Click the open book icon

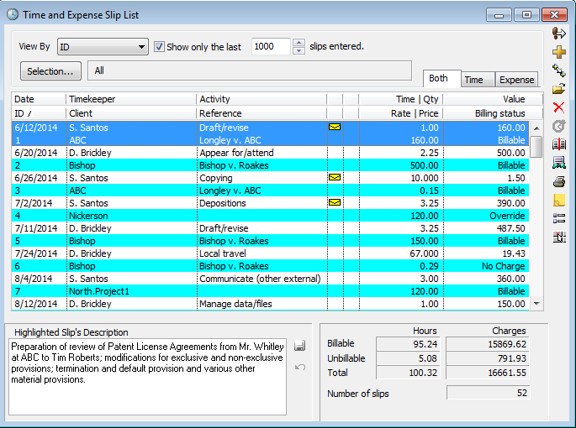coord(558,144)
